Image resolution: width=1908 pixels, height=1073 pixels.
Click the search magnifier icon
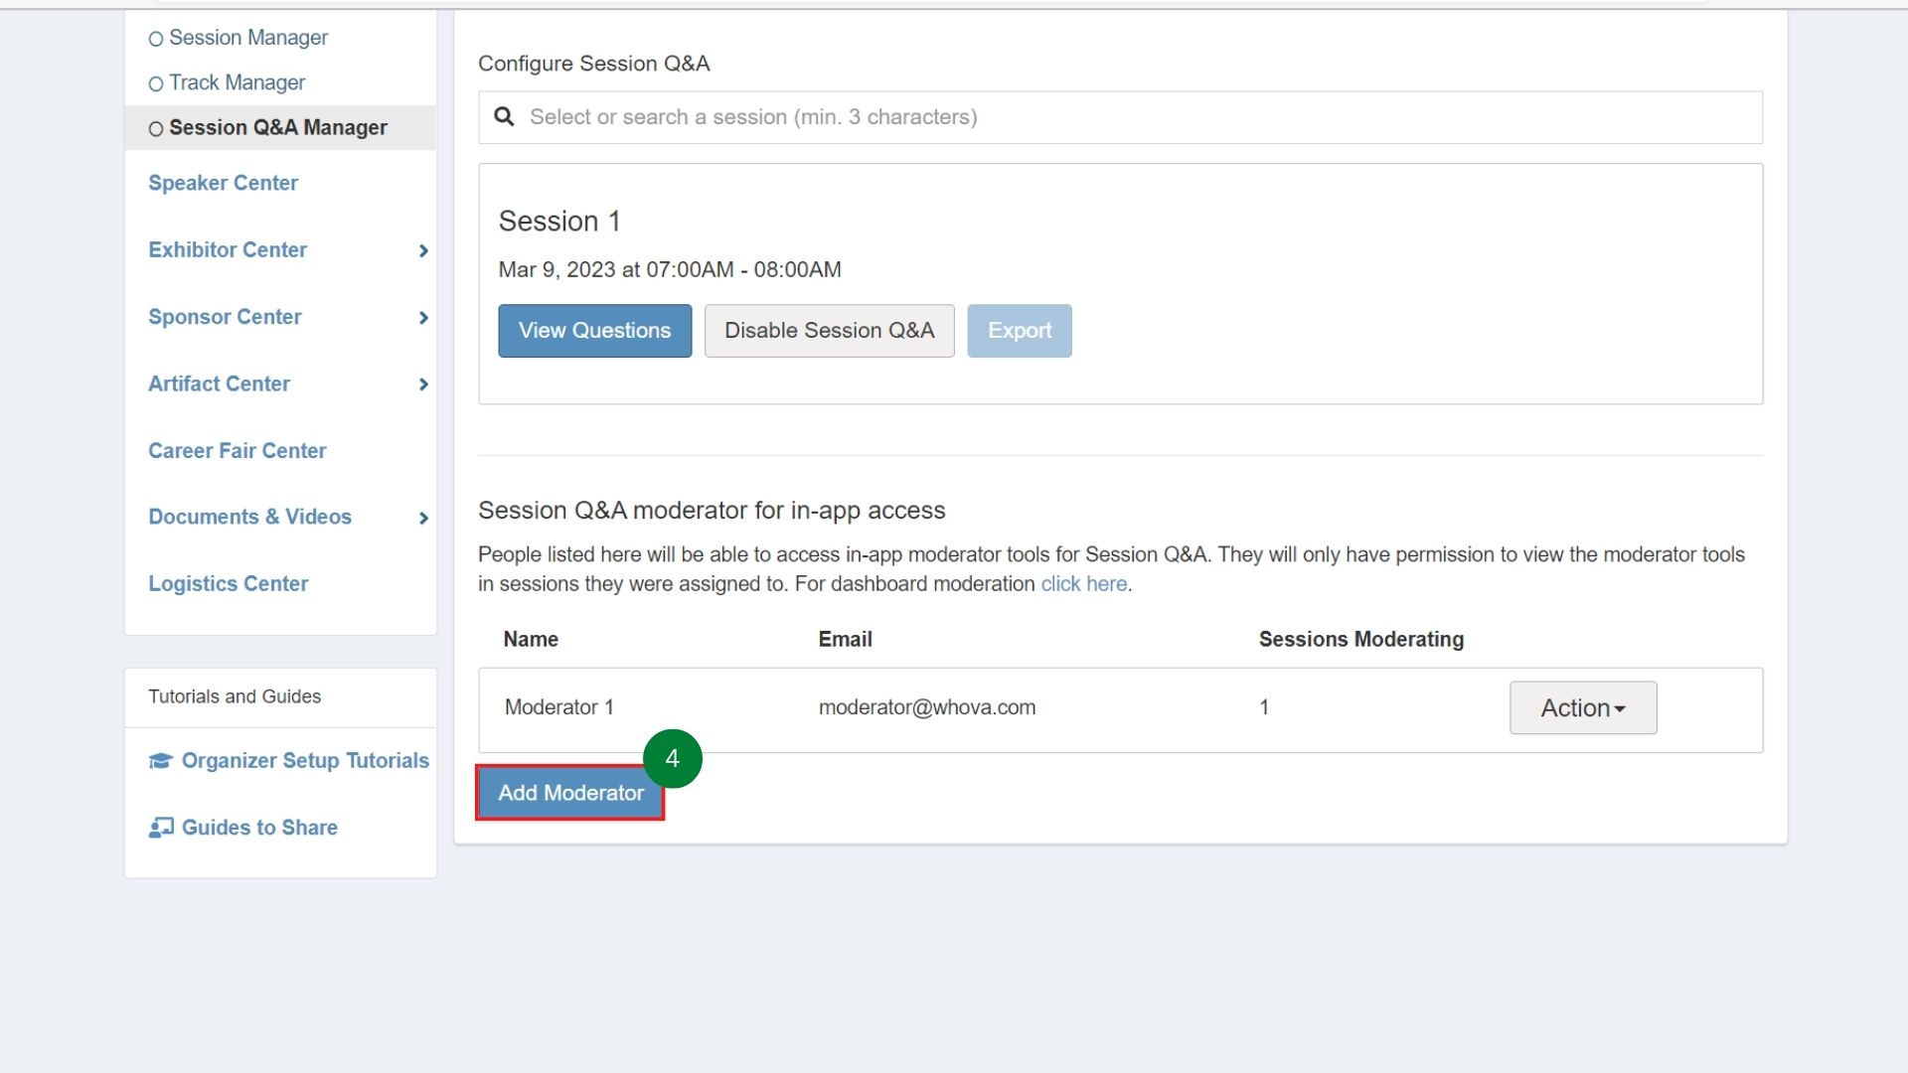coord(505,117)
